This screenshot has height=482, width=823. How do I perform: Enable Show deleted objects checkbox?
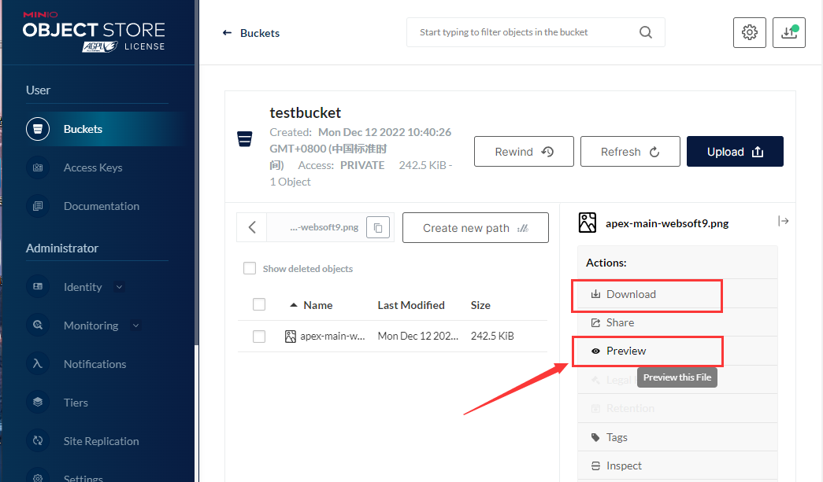point(250,268)
